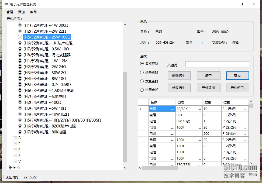Click chip icon beside H2行4列 100Ω row
Image resolution: width=262 pixels, height=183 pixels.
pos(20,102)
